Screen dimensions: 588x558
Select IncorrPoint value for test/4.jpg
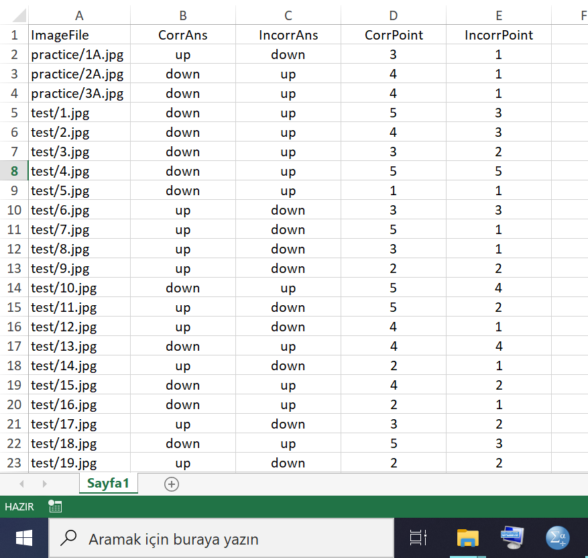(499, 171)
